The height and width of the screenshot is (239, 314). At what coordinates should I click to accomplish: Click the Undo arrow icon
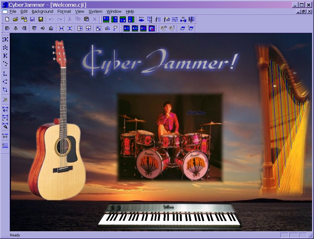click(51, 19)
